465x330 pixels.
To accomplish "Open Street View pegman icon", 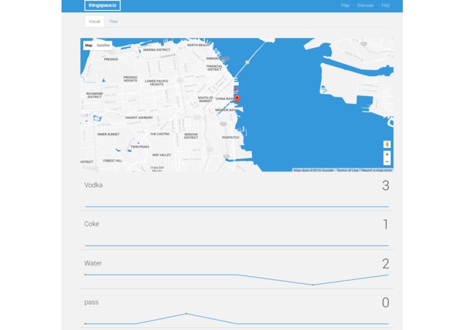I will 387,144.
